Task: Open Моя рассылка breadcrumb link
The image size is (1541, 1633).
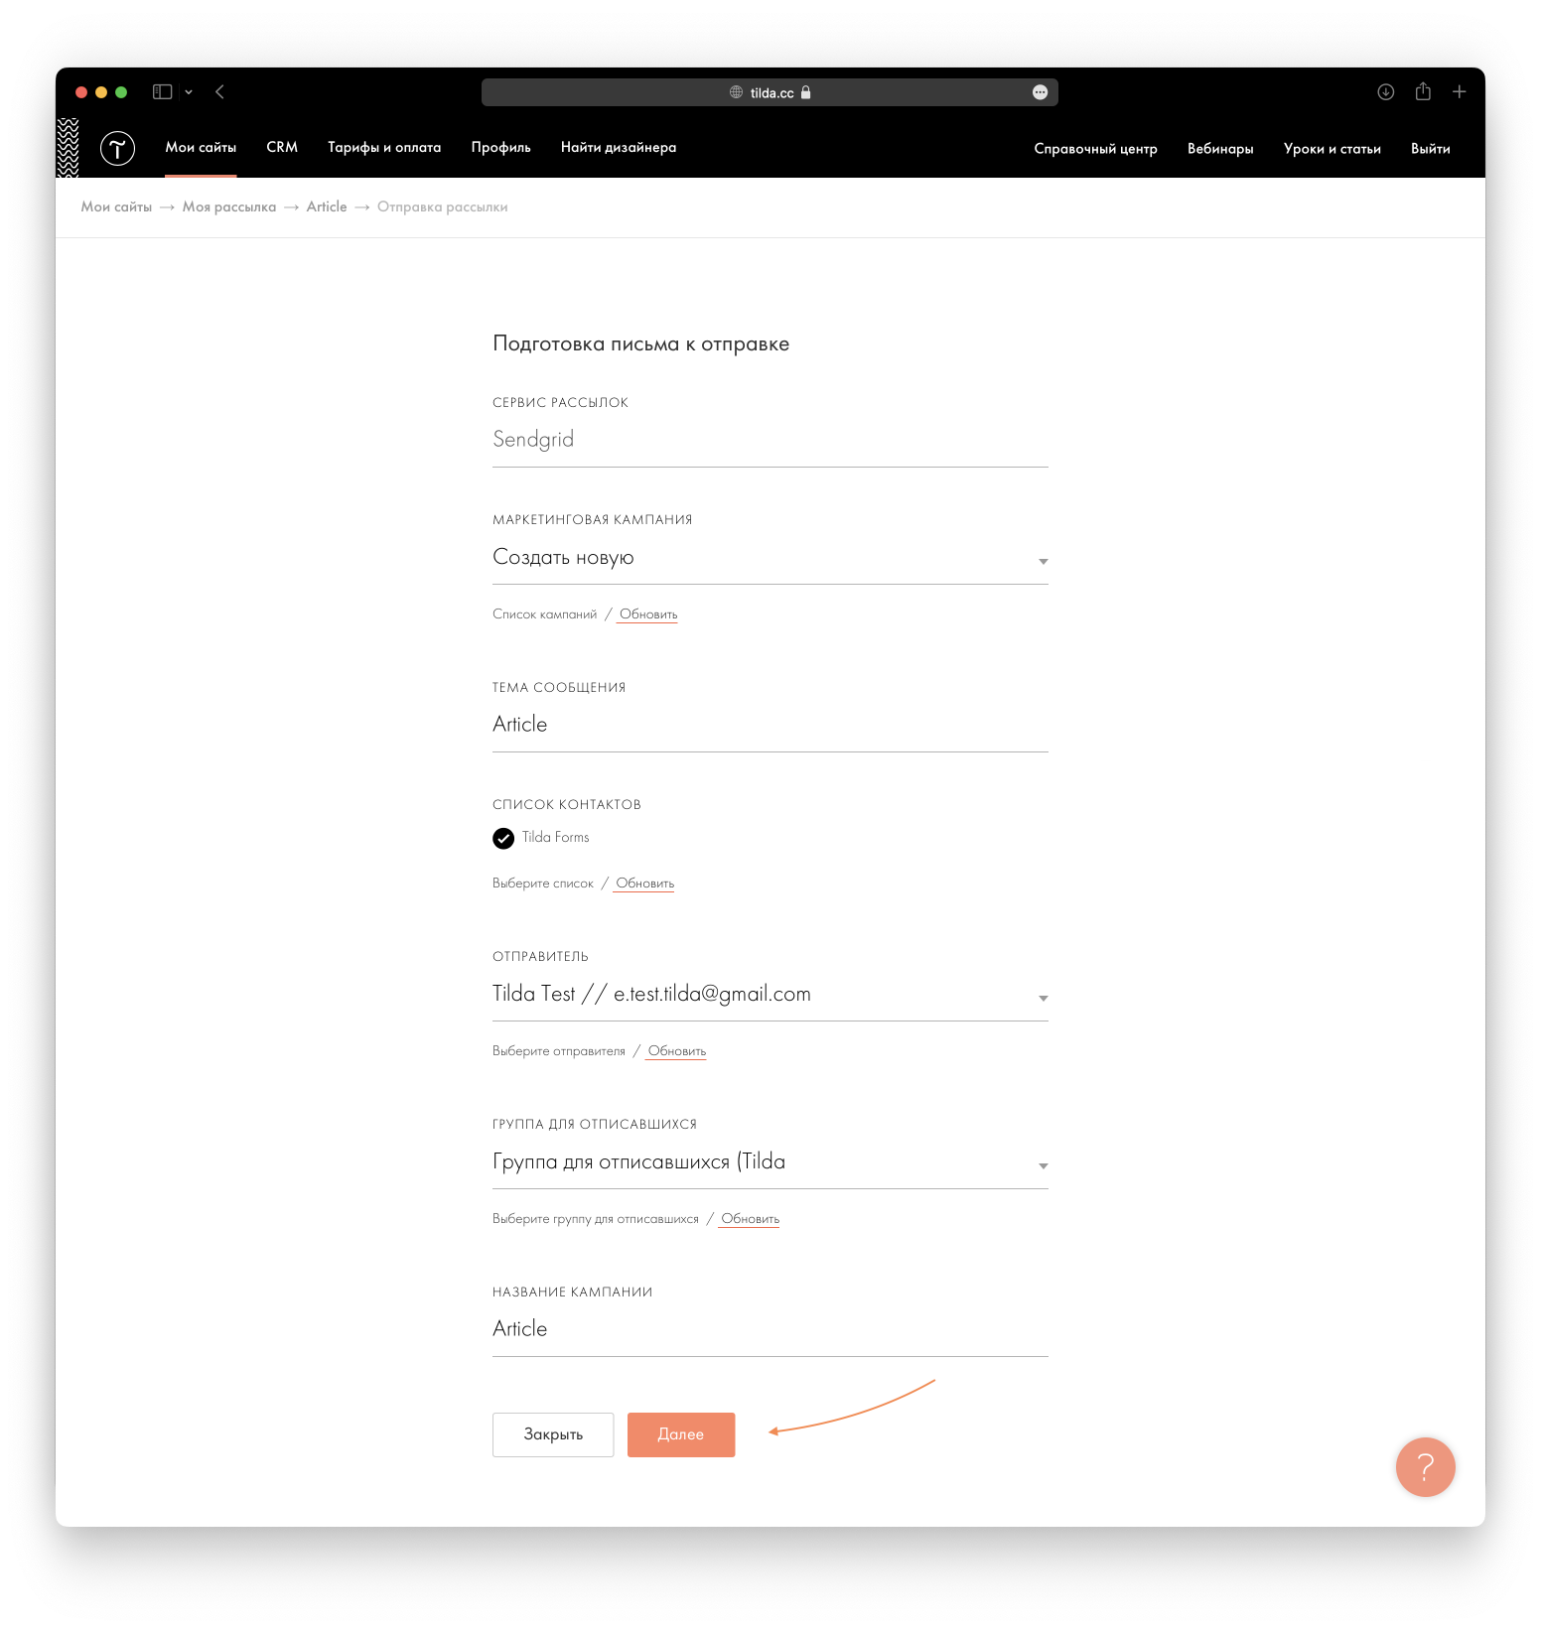Action: click(229, 206)
